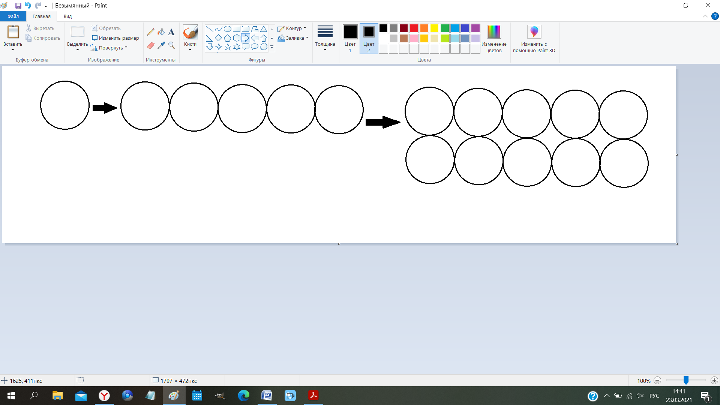Click Изменить размер button
Screen dimensions: 720x405
click(x=115, y=38)
